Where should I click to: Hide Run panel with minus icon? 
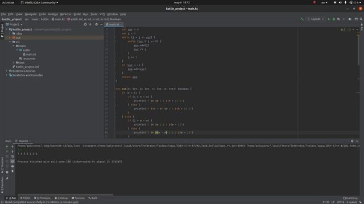click(x=357, y=141)
